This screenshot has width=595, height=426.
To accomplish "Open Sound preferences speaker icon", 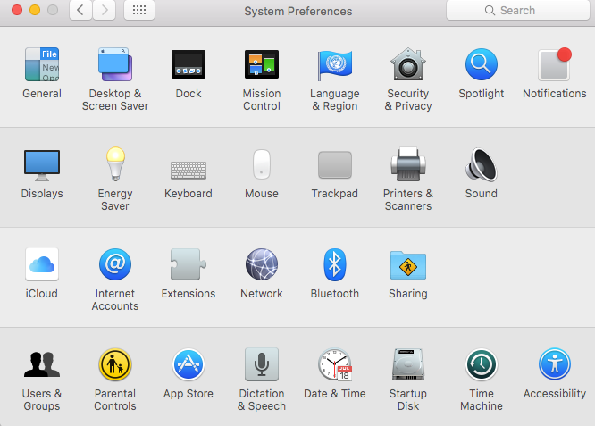I will (x=482, y=164).
